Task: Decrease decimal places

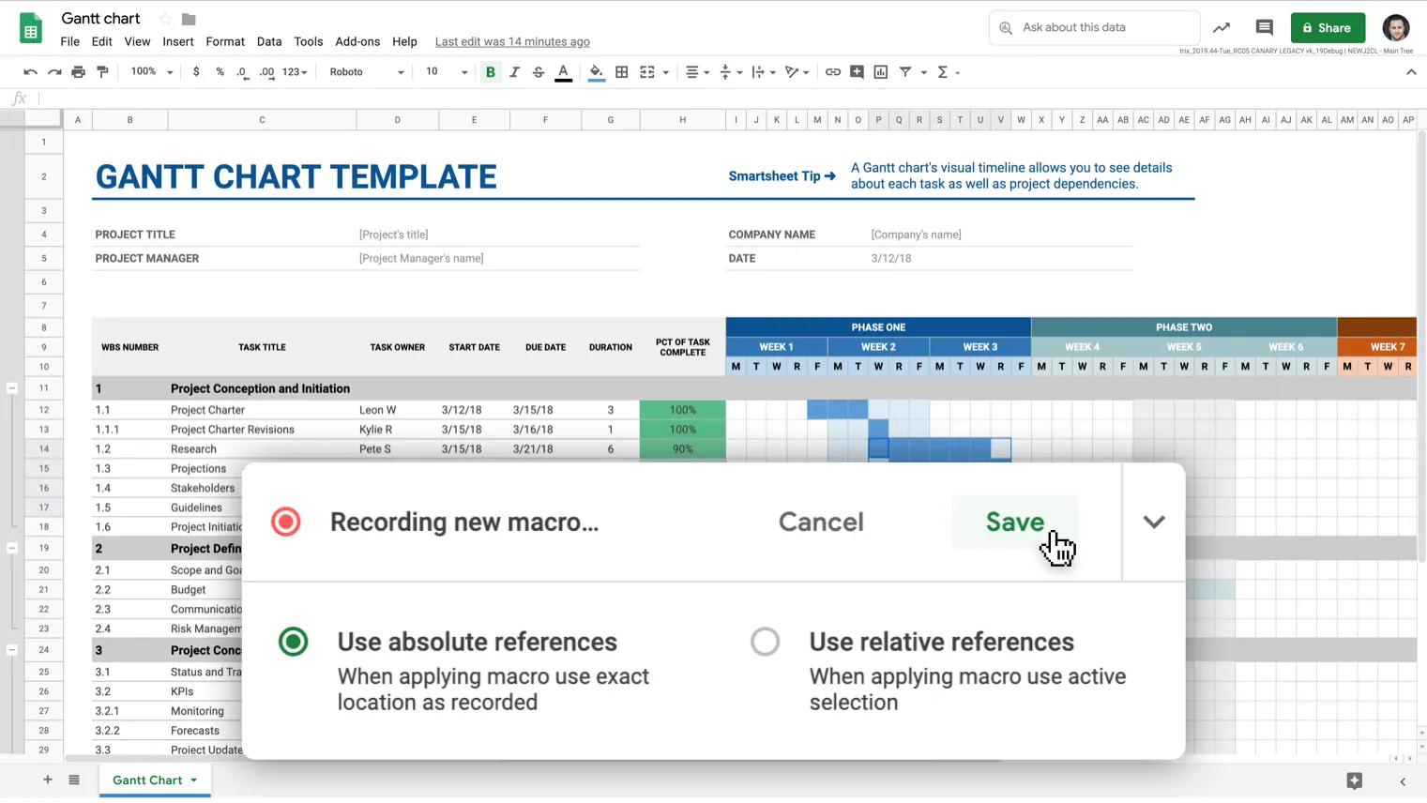Action: point(243,72)
